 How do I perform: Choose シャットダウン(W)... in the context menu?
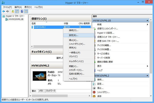[79, 44]
